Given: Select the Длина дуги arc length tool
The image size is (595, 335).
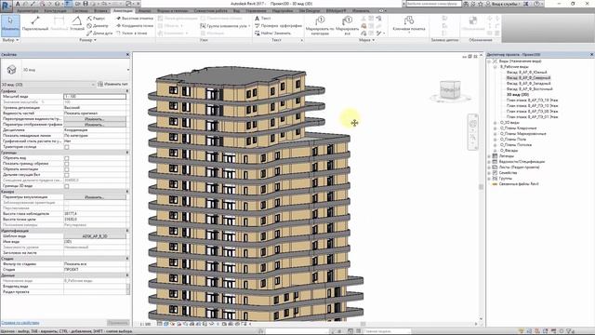Looking at the screenshot, I should point(99,33).
